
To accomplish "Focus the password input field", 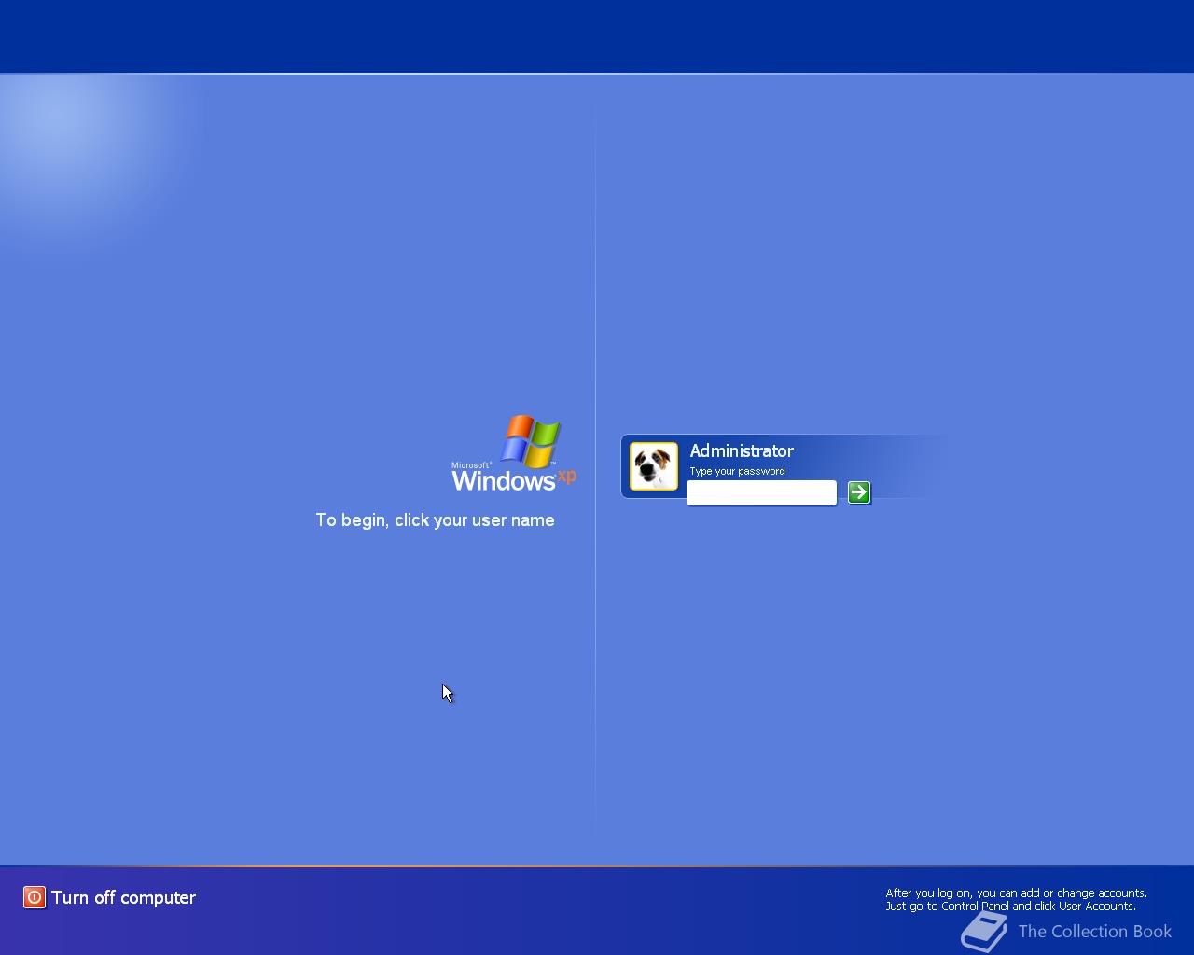I will tap(761, 493).
